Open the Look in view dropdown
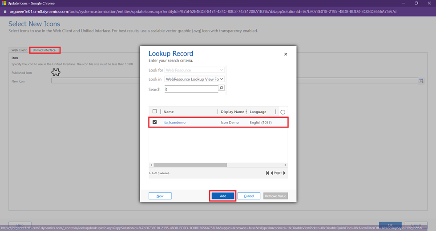This screenshot has height=231, width=436. 194,79
